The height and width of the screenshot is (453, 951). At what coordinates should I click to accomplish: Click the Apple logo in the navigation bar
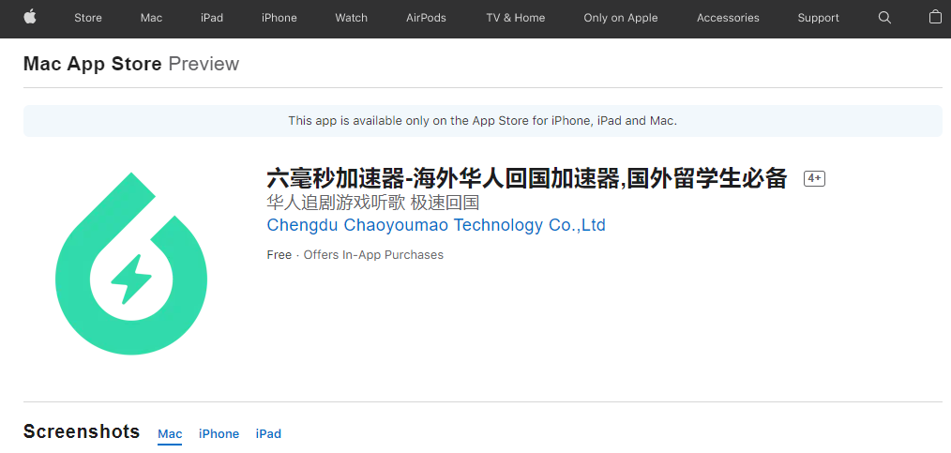30,17
